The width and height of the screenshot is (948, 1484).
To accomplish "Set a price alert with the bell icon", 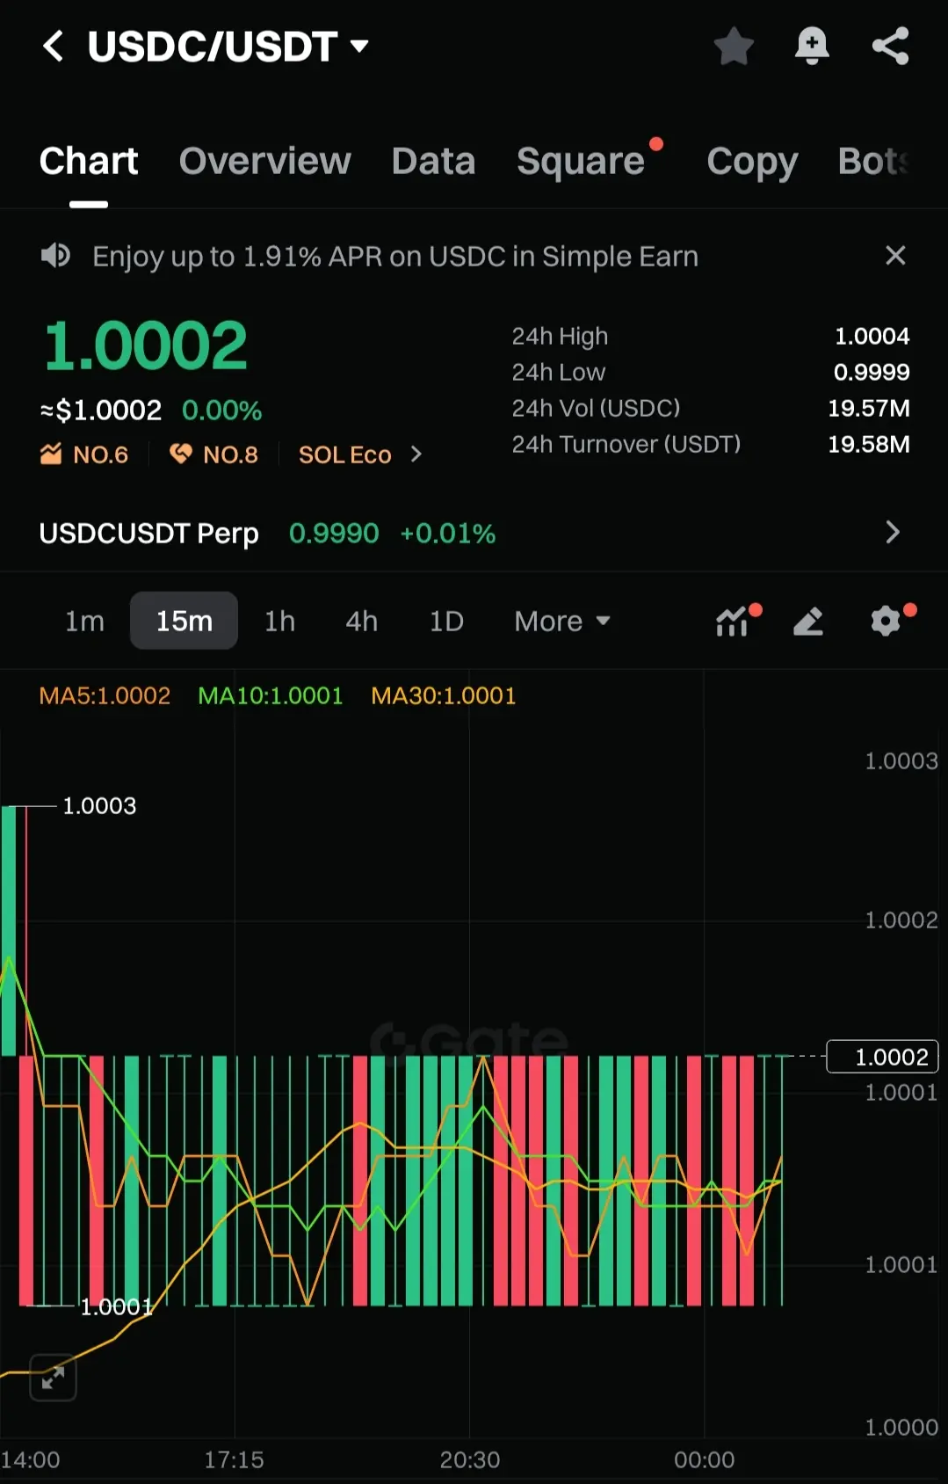I will pyautogui.click(x=812, y=46).
